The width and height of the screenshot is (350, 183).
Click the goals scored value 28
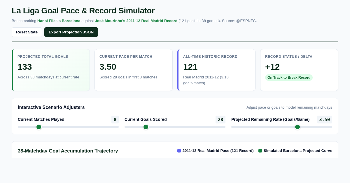[220, 119]
